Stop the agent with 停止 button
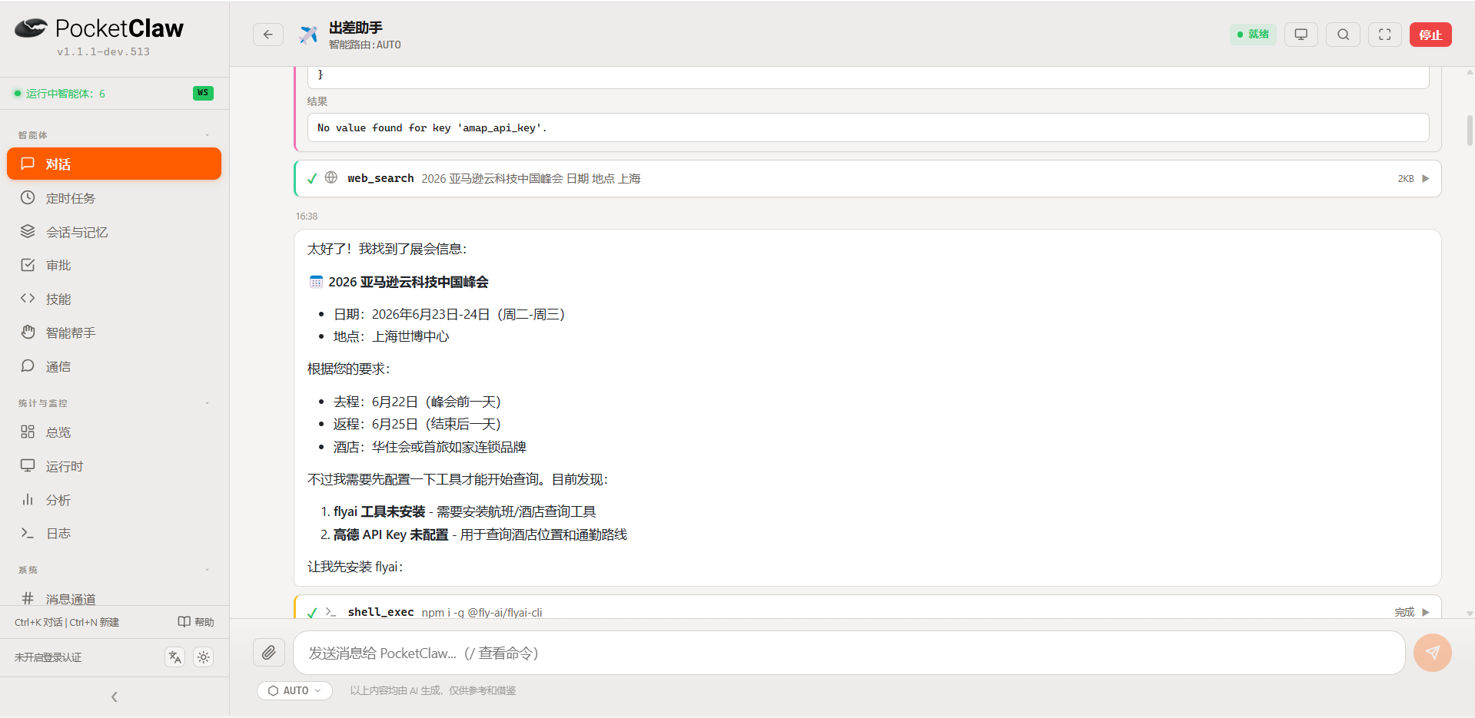This screenshot has height=718, width=1475. click(x=1430, y=35)
